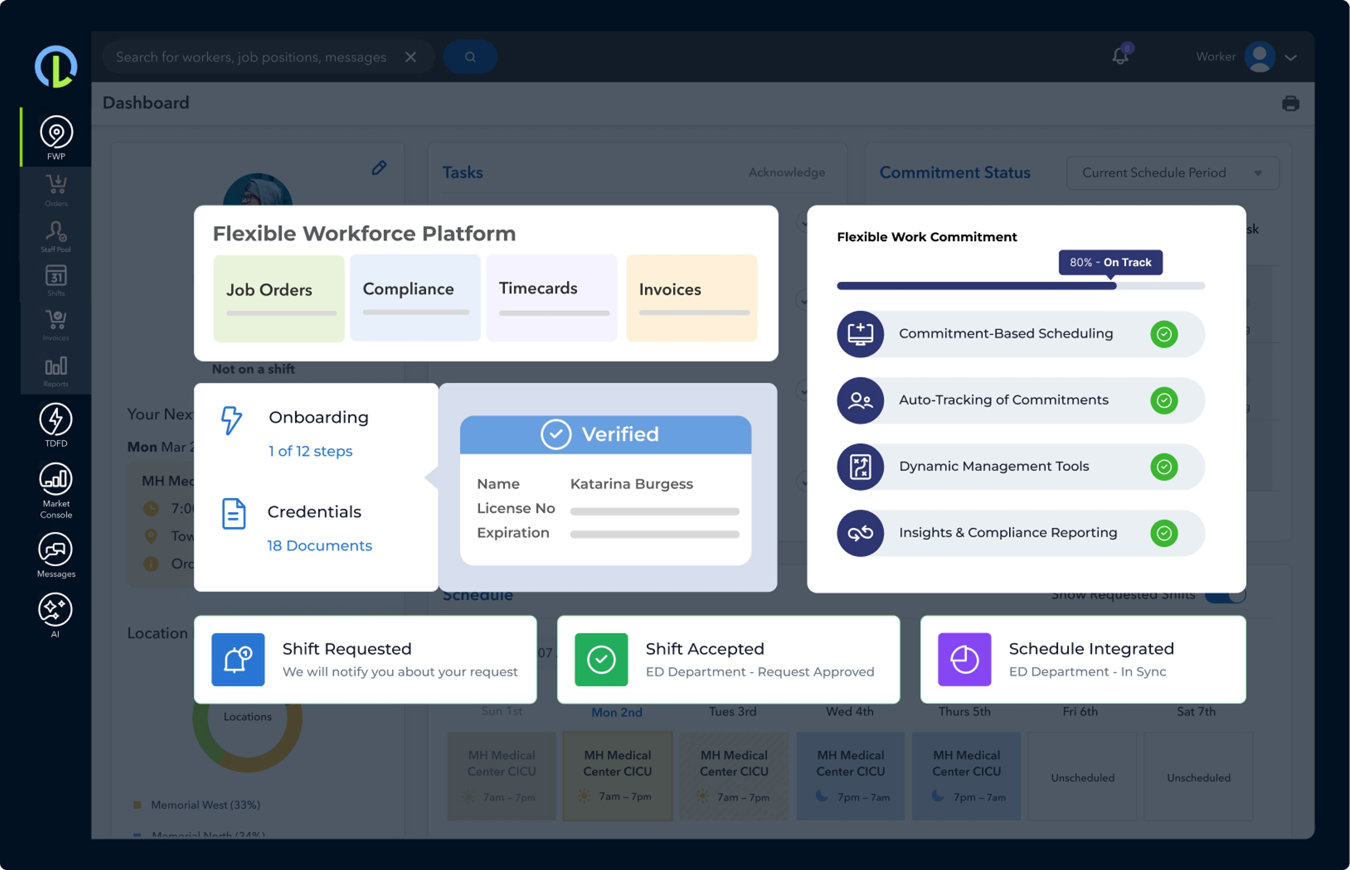Click the Insights & Compliance Reporting icon
1350x870 pixels.
pos(860,533)
